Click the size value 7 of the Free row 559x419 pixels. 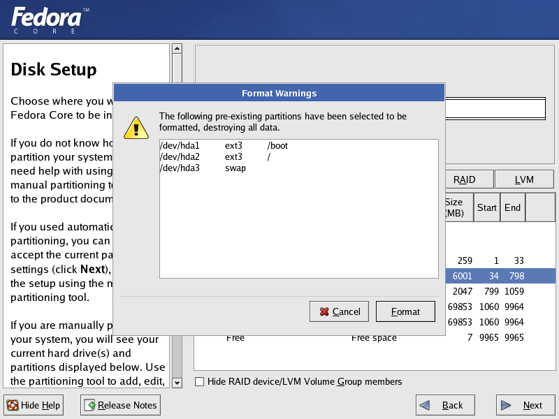pos(470,337)
